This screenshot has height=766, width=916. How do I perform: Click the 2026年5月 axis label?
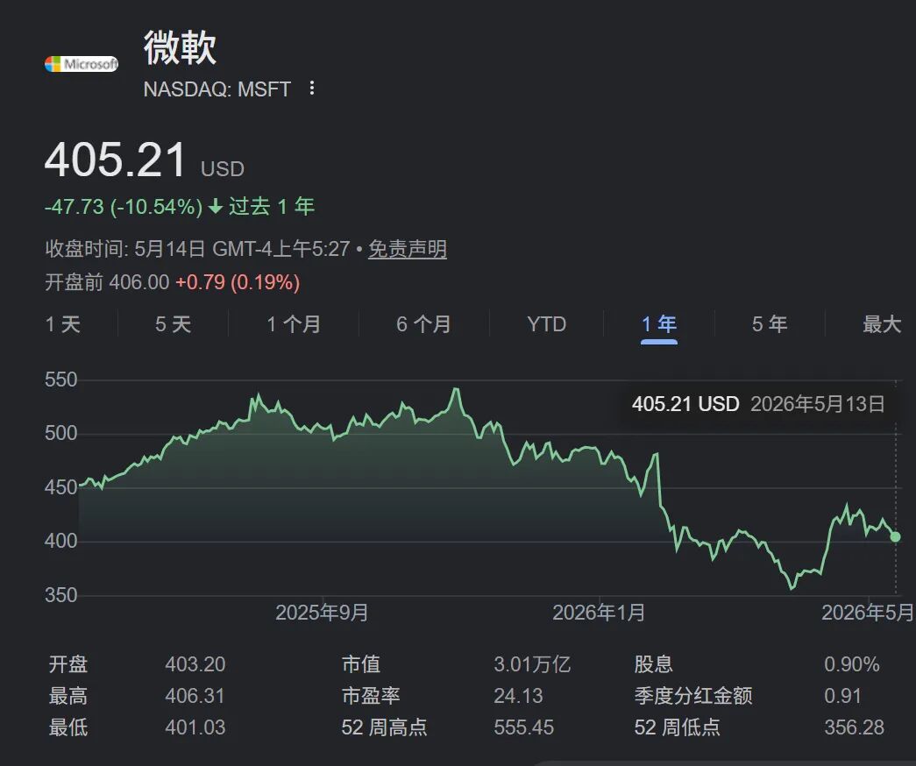click(x=868, y=613)
